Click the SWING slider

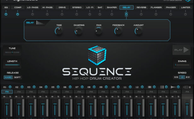coord(182,65)
